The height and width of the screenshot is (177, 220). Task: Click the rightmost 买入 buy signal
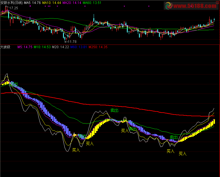183,153
